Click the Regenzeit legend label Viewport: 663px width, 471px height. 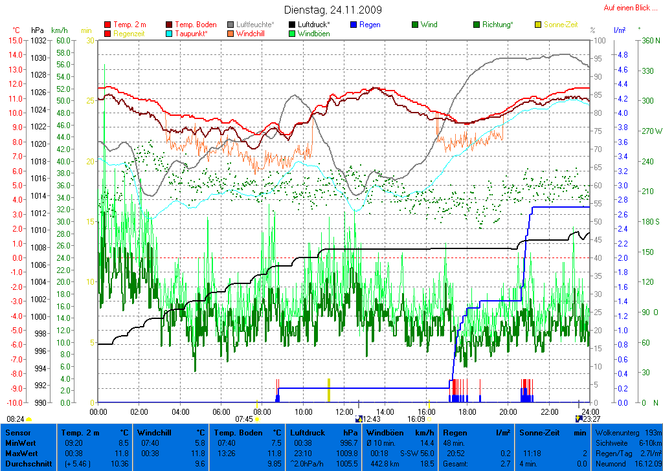130,33
